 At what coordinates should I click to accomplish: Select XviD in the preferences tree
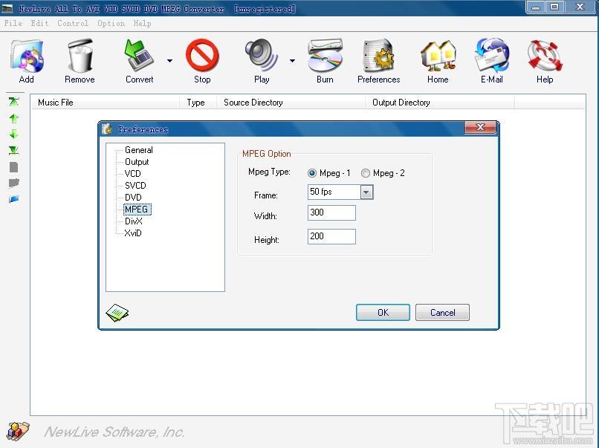(133, 233)
